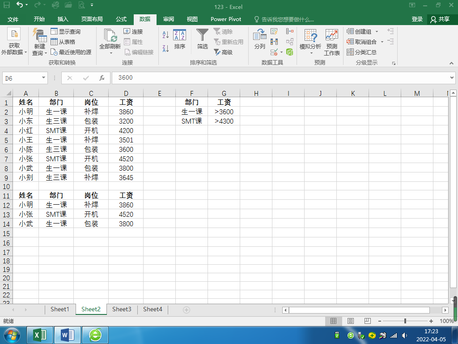Screen dimensions: 458x344
Task: Click column D header
Action: [x=126, y=93]
